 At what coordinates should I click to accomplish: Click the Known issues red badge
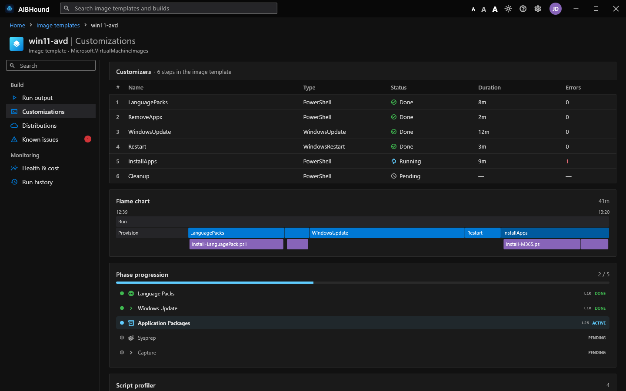coord(88,139)
